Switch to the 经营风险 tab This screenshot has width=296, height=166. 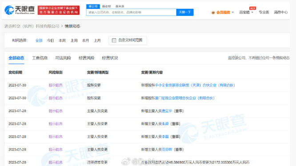87,58
